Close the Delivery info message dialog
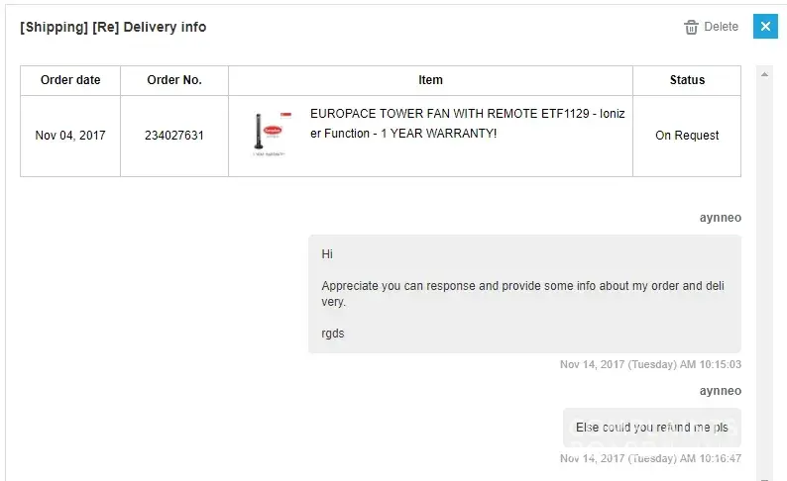This screenshot has width=787, height=481. click(x=765, y=27)
